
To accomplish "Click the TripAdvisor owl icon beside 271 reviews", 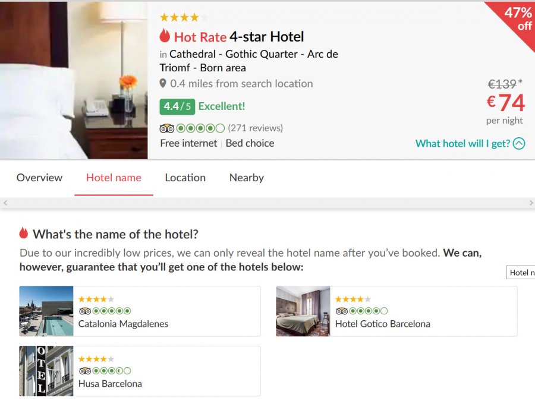I will tap(166, 128).
